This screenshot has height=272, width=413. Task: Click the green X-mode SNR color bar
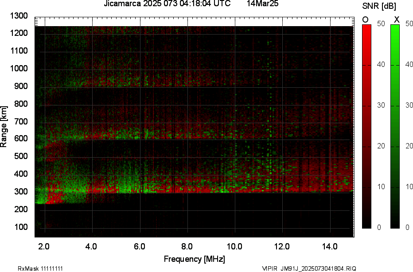pyautogui.click(x=395, y=126)
